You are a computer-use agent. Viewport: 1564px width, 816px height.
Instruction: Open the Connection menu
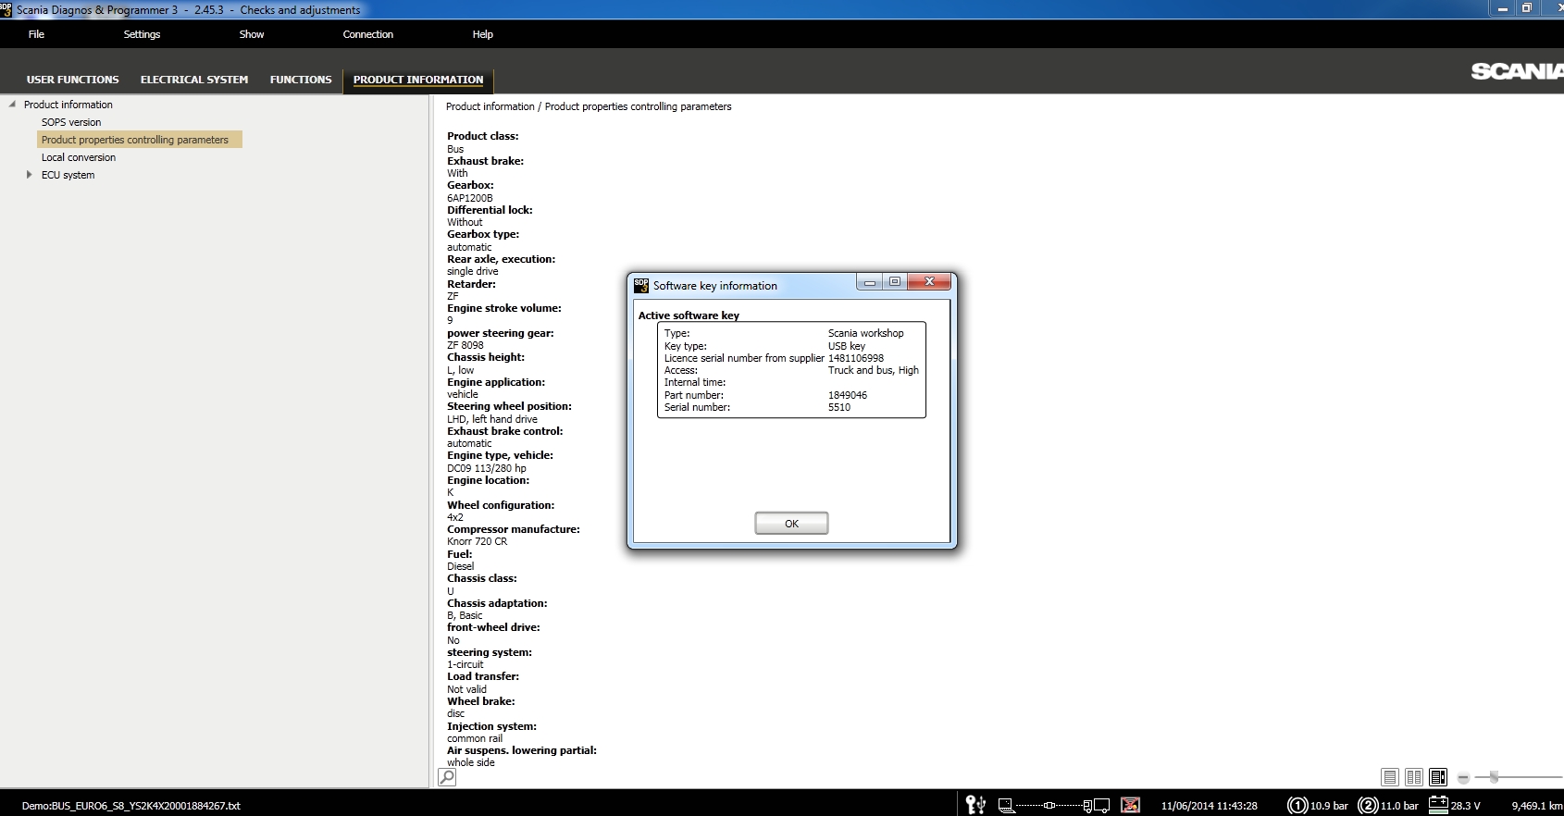367,34
